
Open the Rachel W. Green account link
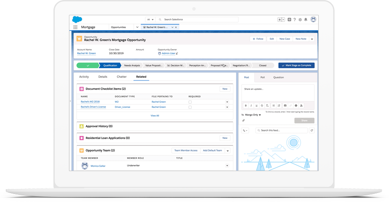[x=86, y=53]
